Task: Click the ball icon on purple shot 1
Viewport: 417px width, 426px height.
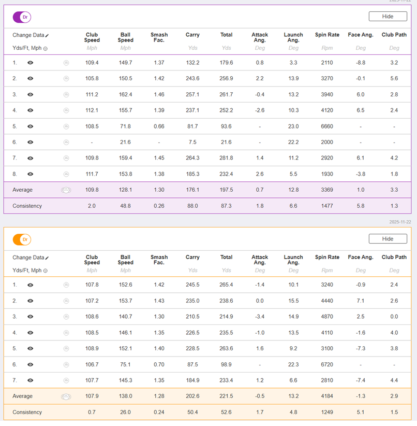Action: point(66,63)
